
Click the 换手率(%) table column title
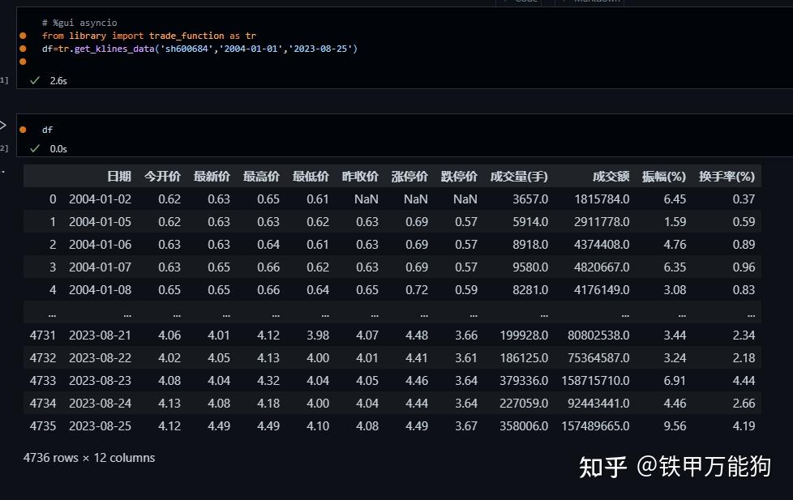[x=727, y=176]
